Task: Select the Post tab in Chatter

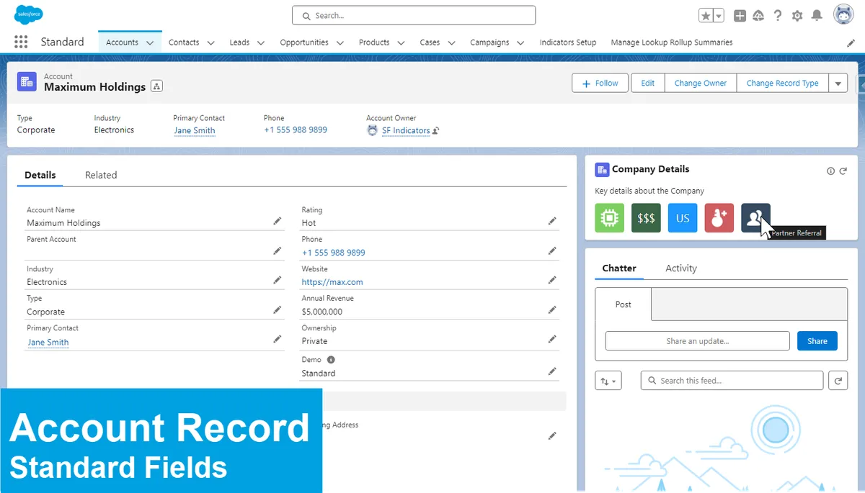Action: (x=624, y=304)
